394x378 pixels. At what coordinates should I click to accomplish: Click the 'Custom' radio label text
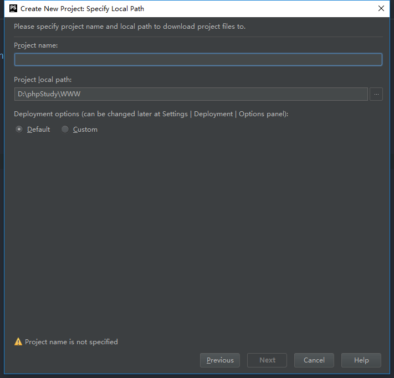(85, 130)
